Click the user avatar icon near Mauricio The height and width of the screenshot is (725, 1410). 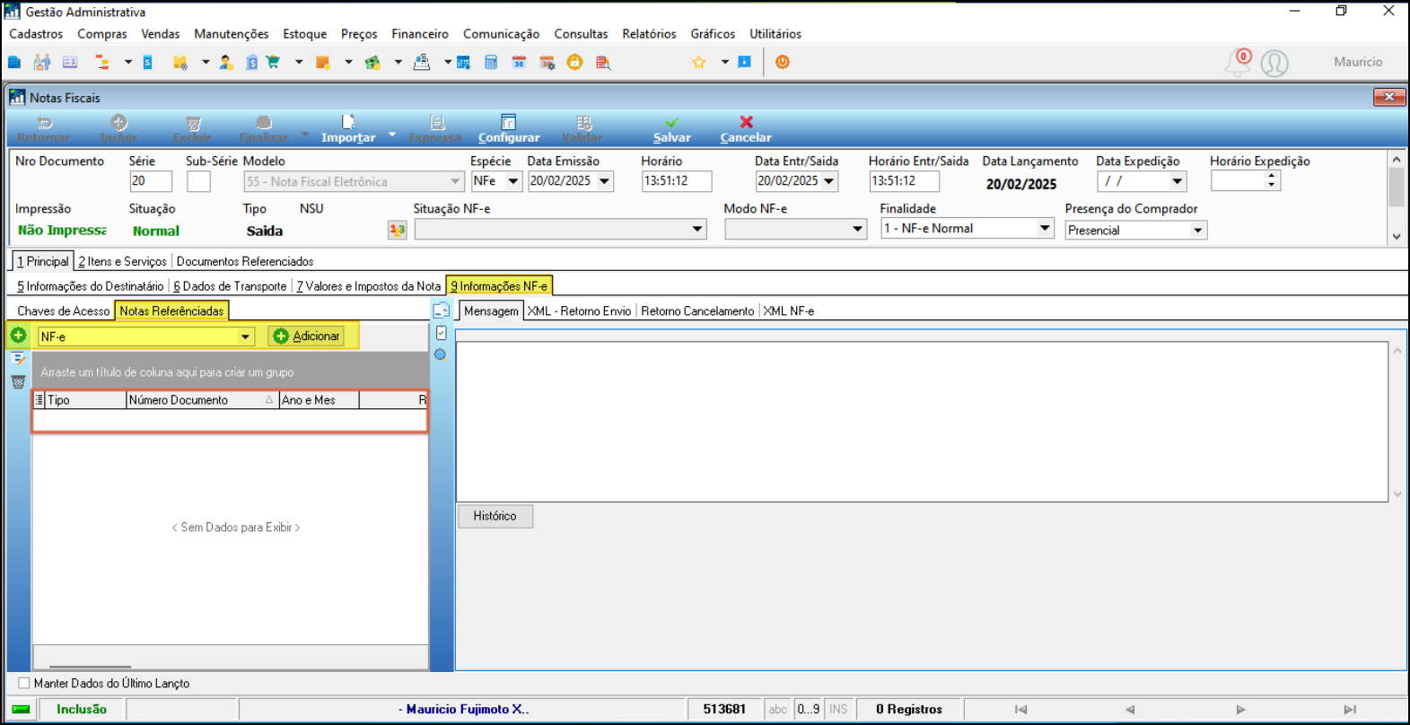pos(1274,63)
